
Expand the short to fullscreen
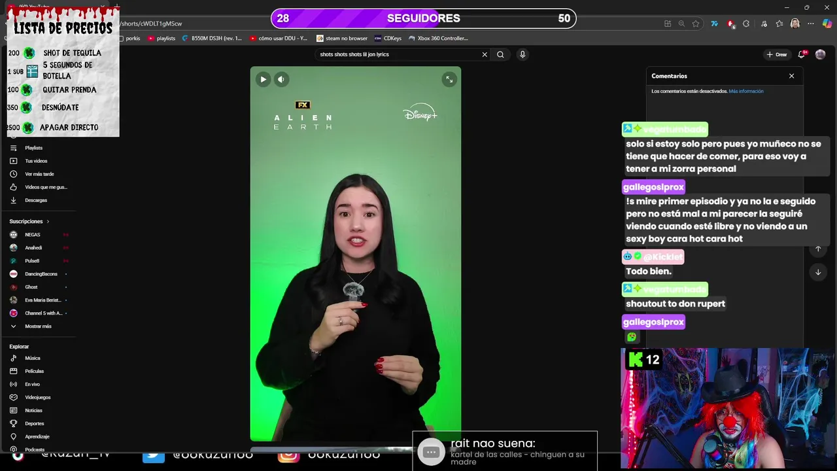pos(449,79)
